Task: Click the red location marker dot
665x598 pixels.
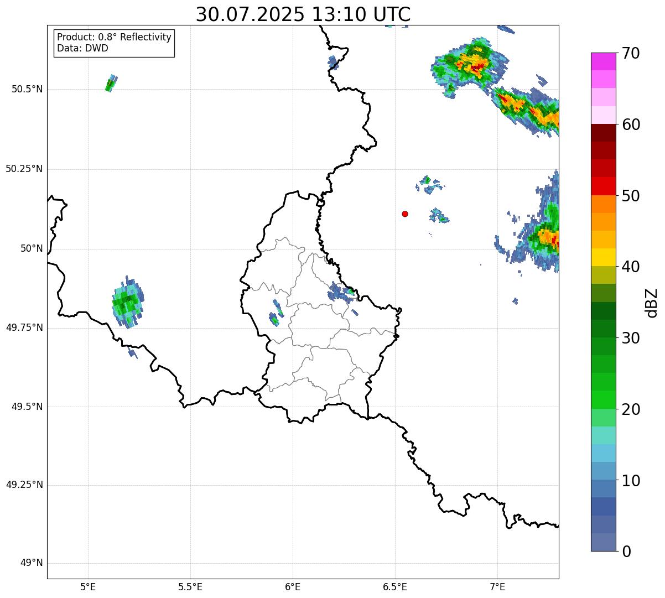Action: pos(405,214)
